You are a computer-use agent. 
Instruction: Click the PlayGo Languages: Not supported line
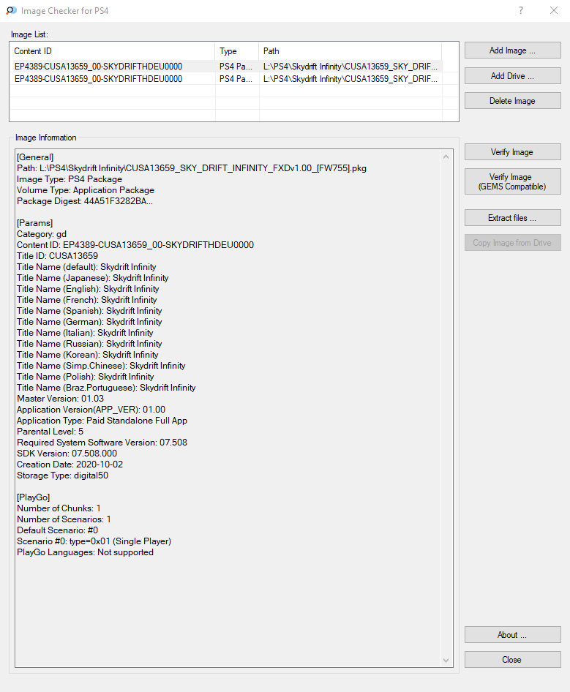click(x=85, y=552)
